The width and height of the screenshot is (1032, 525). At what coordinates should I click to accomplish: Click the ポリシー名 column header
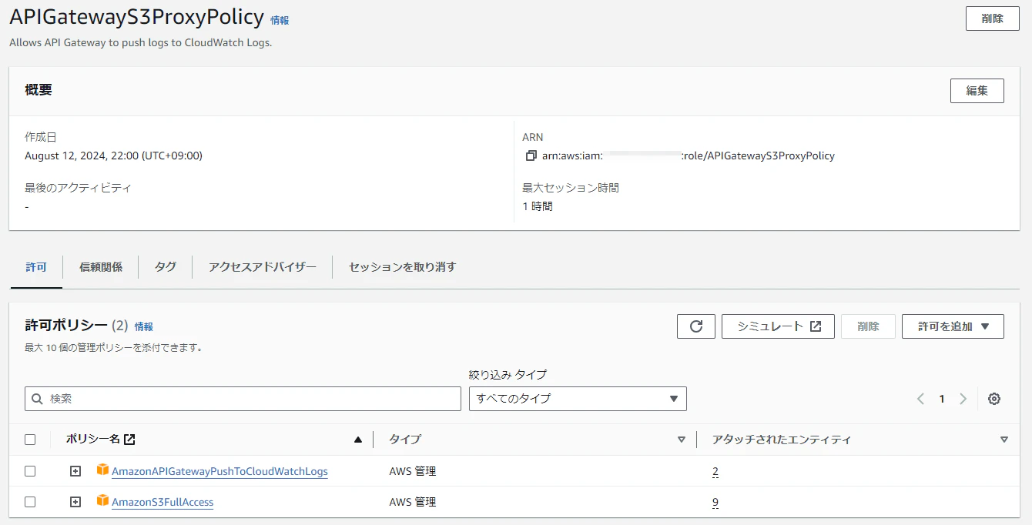(92, 440)
